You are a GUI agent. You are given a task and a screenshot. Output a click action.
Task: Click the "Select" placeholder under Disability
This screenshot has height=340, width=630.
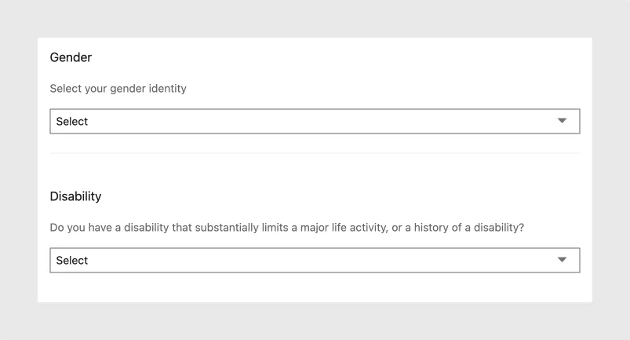[72, 261]
